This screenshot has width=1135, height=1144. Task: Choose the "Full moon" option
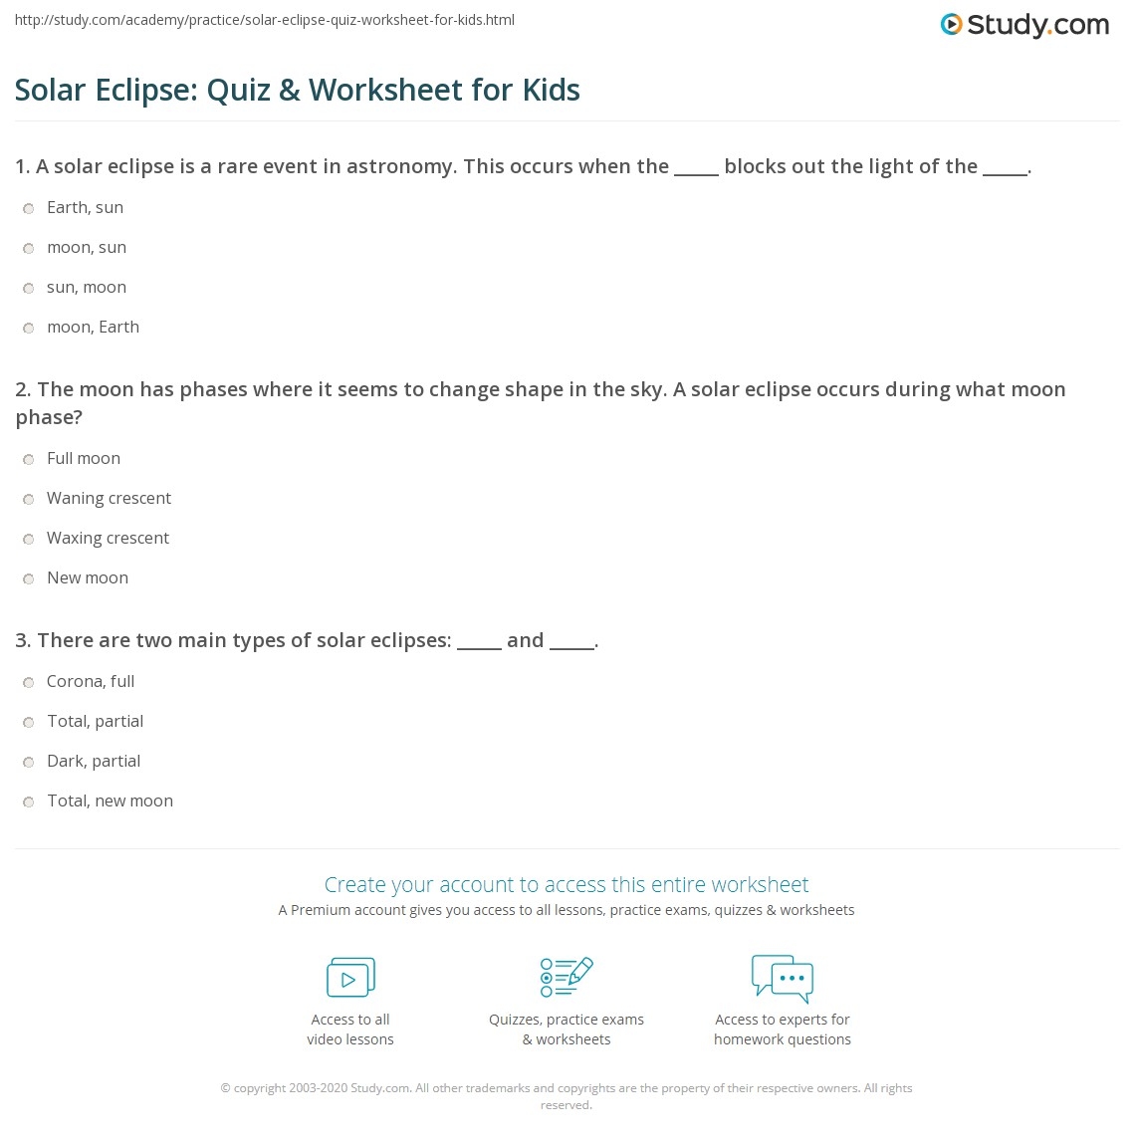tap(29, 460)
